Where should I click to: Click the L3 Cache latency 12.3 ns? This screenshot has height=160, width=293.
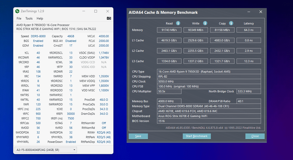click(x=249, y=61)
